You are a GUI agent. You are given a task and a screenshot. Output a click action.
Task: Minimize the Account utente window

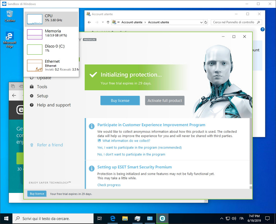pos(236,14)
